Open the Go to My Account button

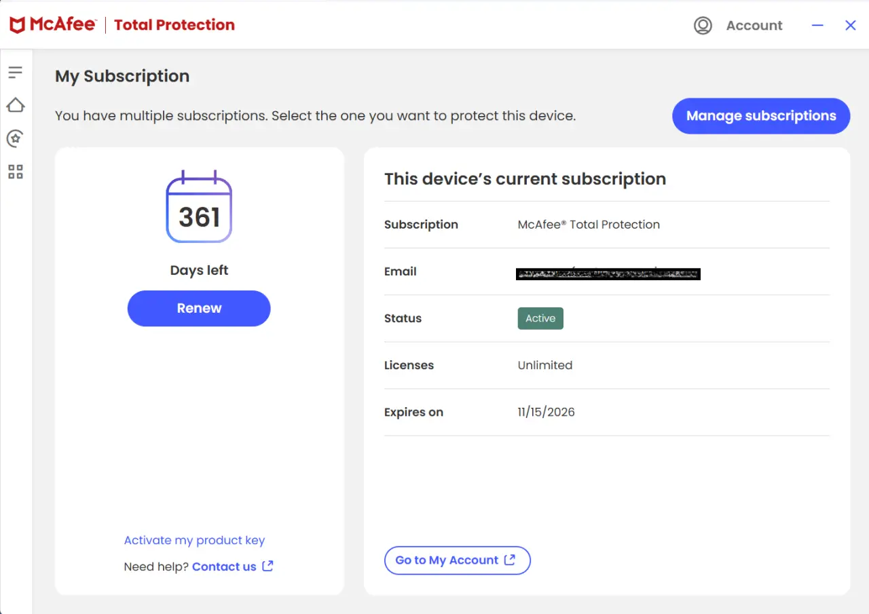click(x=458, y=560)
